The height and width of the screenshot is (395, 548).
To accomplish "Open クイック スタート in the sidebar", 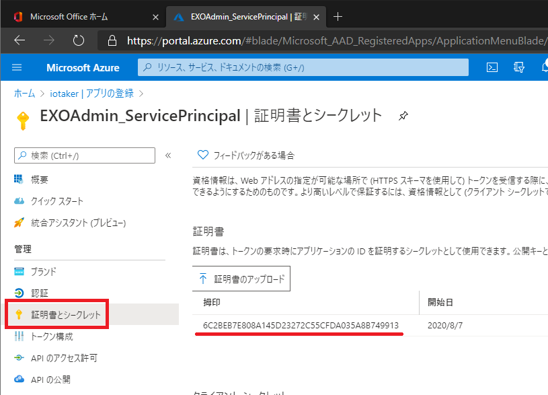I will [x=56, y=201].
